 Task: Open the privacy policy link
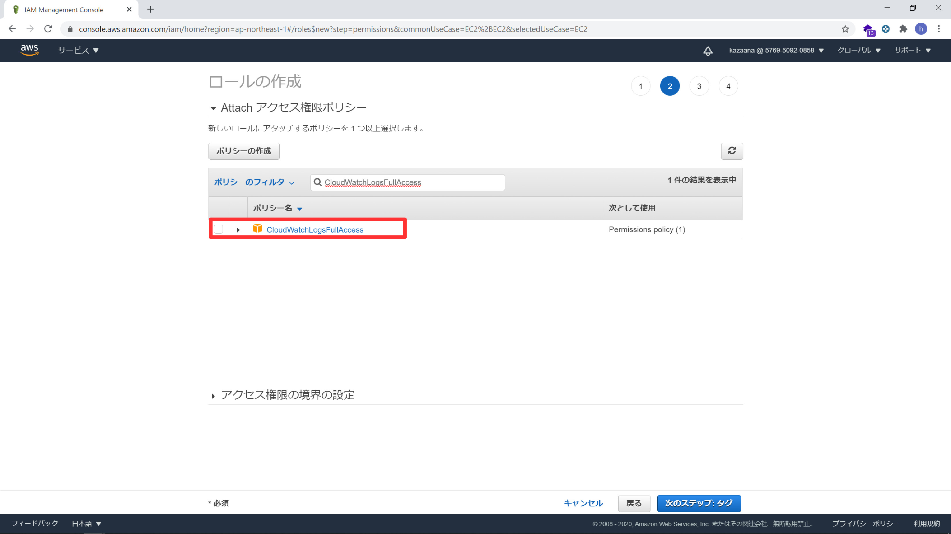pyautogui.click(x=865, y=524)
